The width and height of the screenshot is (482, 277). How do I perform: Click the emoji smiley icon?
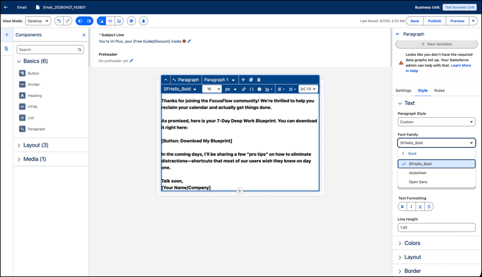point(260,89)
